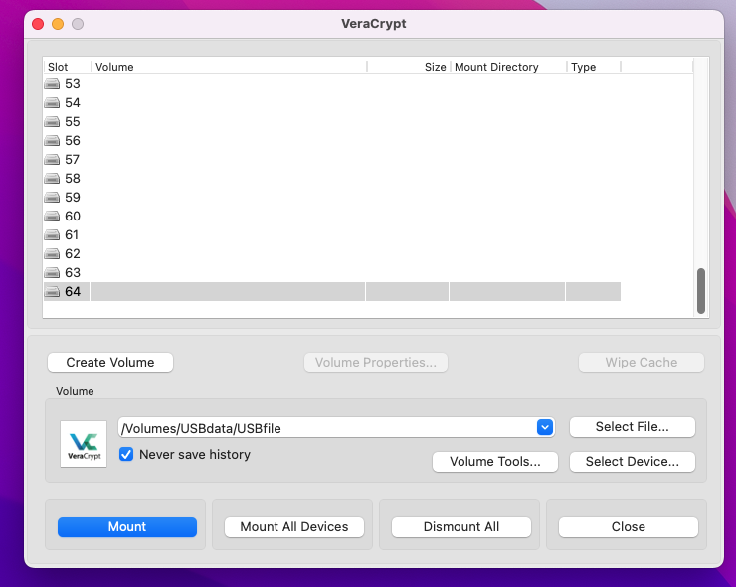Open Volume Tools menu

tap(494, 462)
